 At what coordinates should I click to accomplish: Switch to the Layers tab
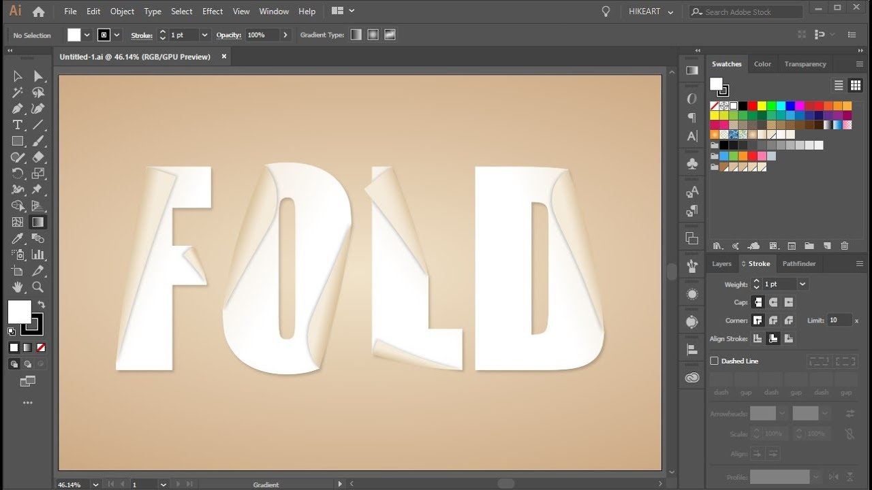click(721, 263)
